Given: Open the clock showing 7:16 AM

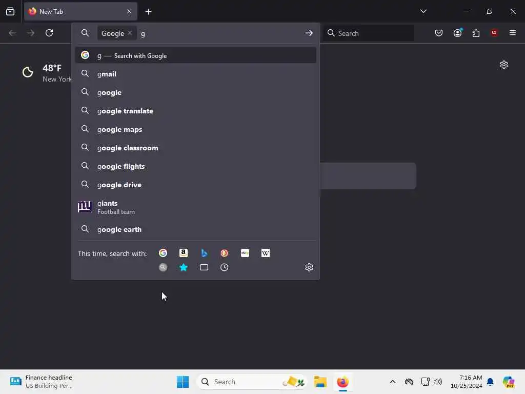Looking at the screenshot, I should coord(467,382).
